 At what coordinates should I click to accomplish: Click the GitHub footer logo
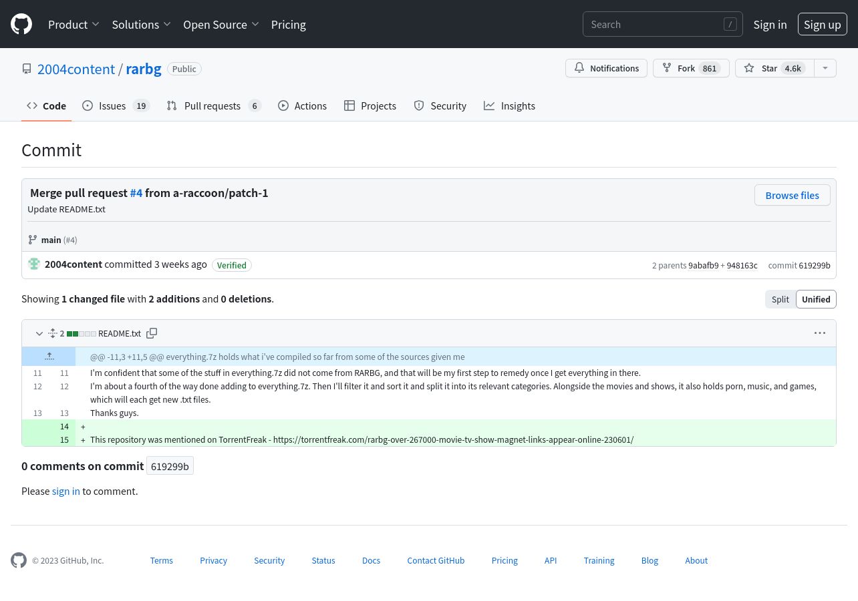[19, 560]
